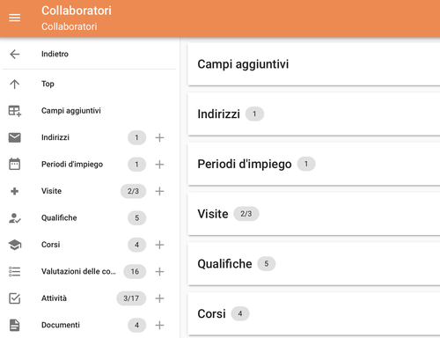Image resolution: width=440 pixels, height=338 pixels.
Task: Add a new Attività entry with plus
Action: pyautogui.click(x=159, y=298)
